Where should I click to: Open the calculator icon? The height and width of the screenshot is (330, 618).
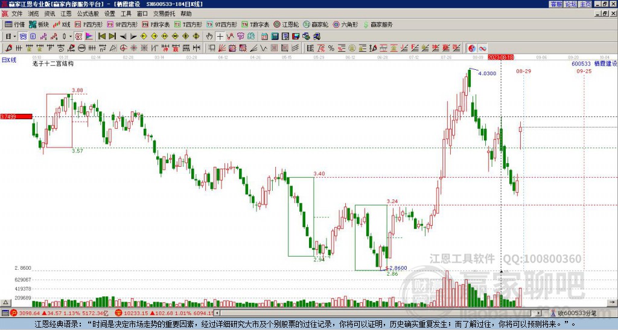tap(275, 37)
